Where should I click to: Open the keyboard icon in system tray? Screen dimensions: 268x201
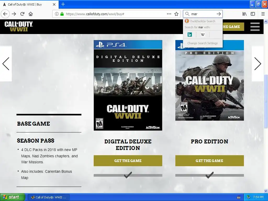click(x=239, y=197)
